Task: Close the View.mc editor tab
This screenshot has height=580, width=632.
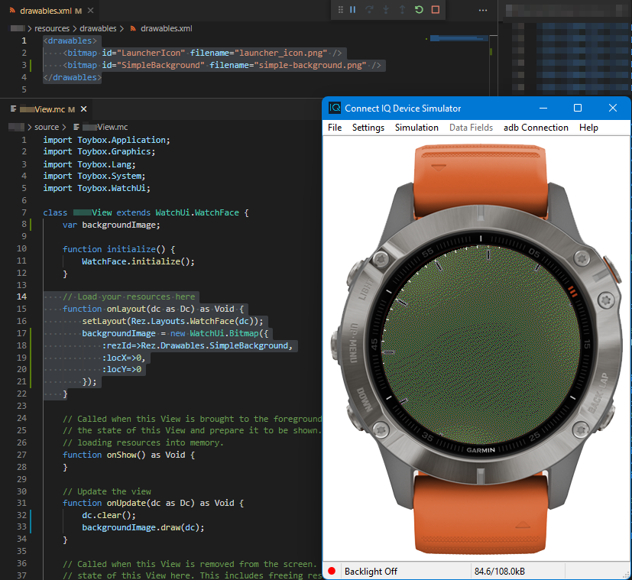Action: coord(83,109)
